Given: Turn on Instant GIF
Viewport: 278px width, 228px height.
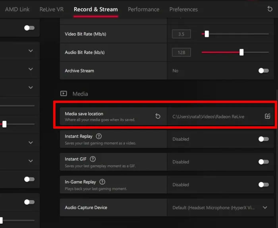Looking at the screenshot, I should pyautogui.click(x=264, y=162).
